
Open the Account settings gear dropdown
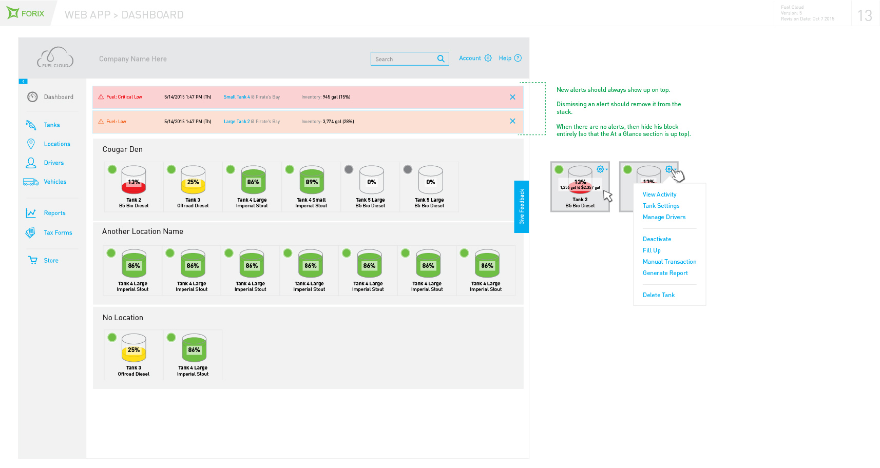coord(488,59)
